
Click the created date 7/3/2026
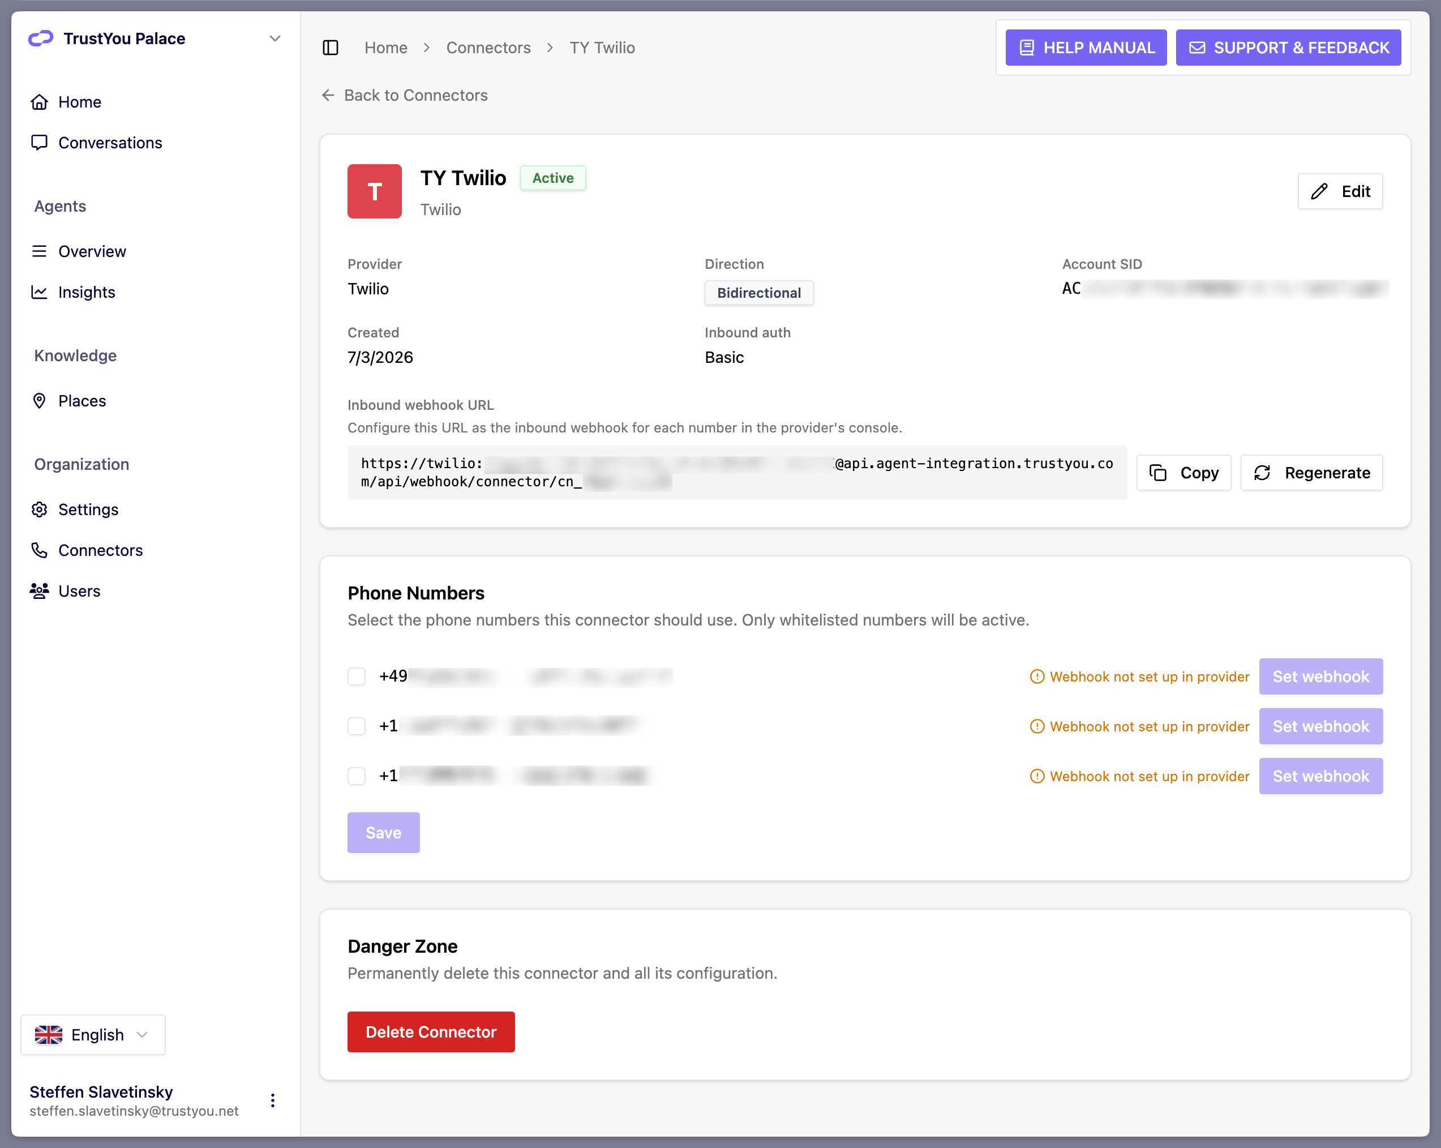coord(380,357)
